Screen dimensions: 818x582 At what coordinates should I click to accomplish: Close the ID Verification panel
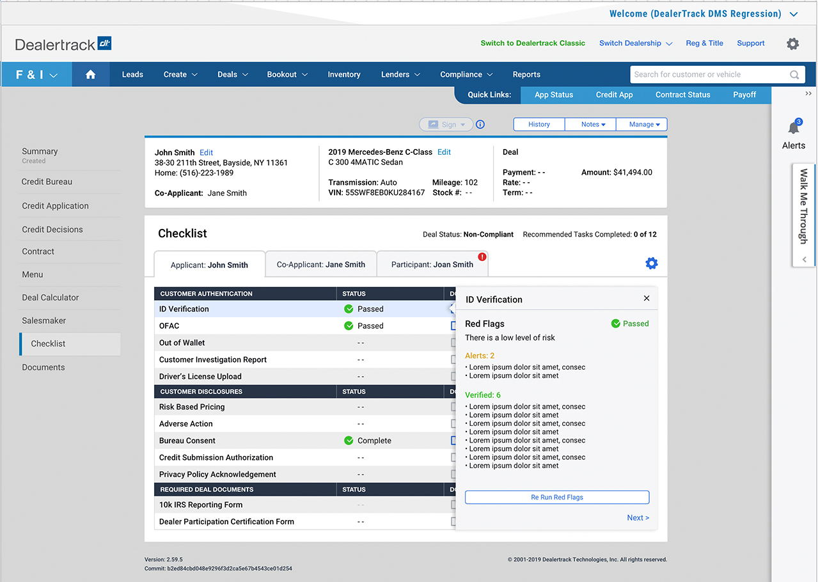click(646, 299)
